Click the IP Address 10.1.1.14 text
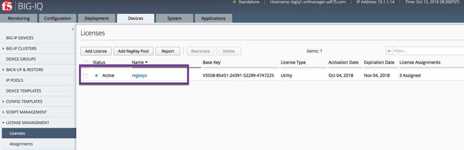 (x=376, y=2)
